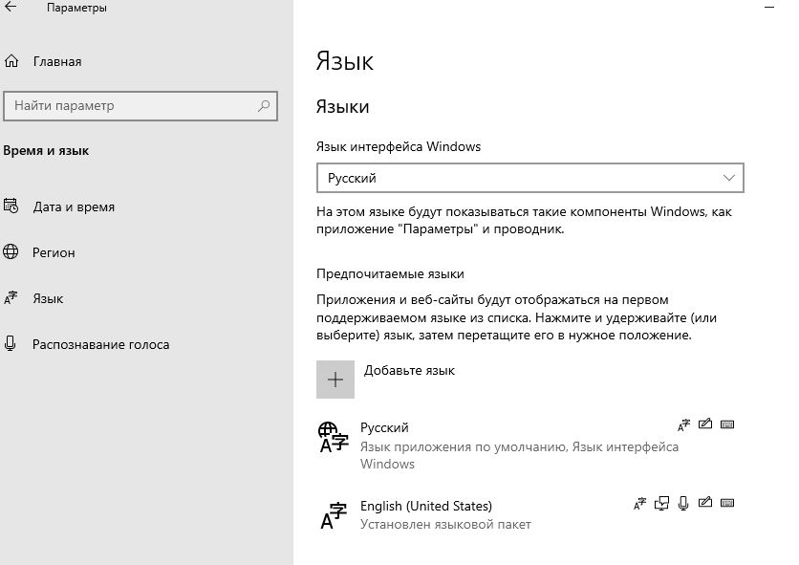Click the plus icon for Добавьте язык
The height and width of the screenshot is (565, 799).
coord(335,380)
